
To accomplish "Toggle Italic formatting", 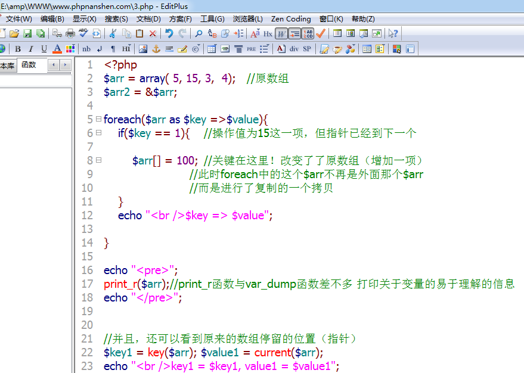I will (31, 49).
